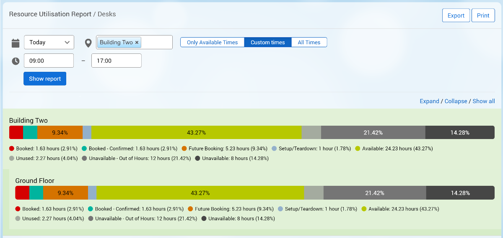Switch to All Times option
This screenshot has height=238, width=503.
click(x=309, y=43)
